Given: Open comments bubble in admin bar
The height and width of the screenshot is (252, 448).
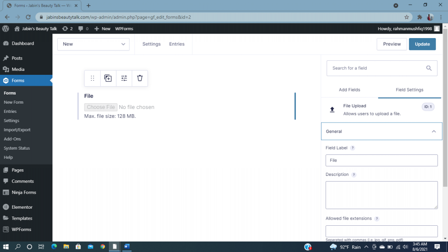Looking at the screenshot, I should point(83,28).
